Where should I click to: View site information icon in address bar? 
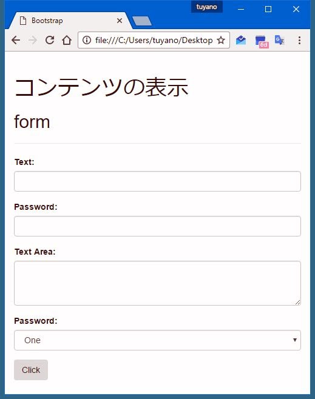(87, 40)
